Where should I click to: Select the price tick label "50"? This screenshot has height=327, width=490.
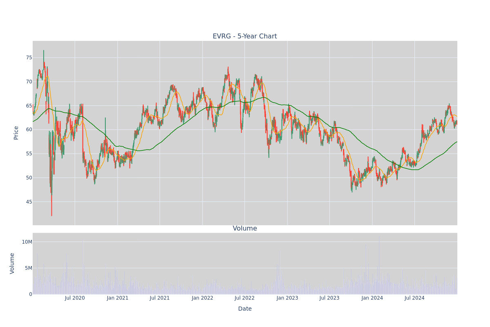[x=29, y=178]
